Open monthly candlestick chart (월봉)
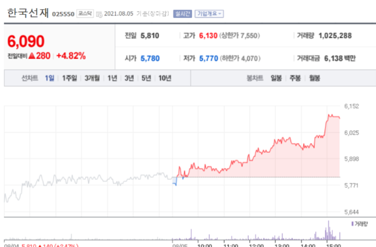This screenshot has width=376, height=247. [314, 78]
